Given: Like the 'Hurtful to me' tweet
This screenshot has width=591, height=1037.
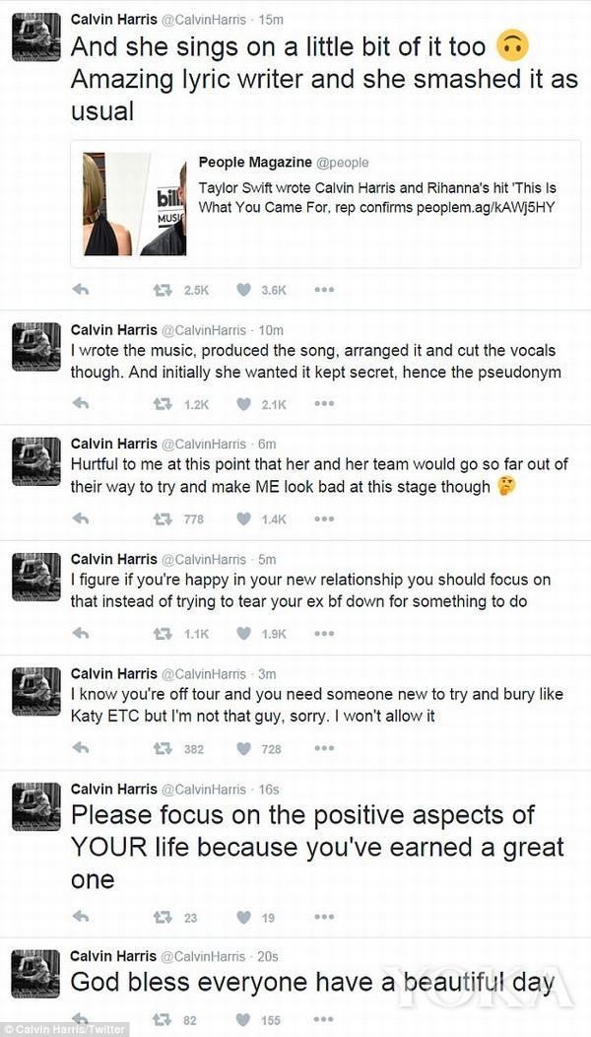Looking at the screenshot, I should pos(244,518).
